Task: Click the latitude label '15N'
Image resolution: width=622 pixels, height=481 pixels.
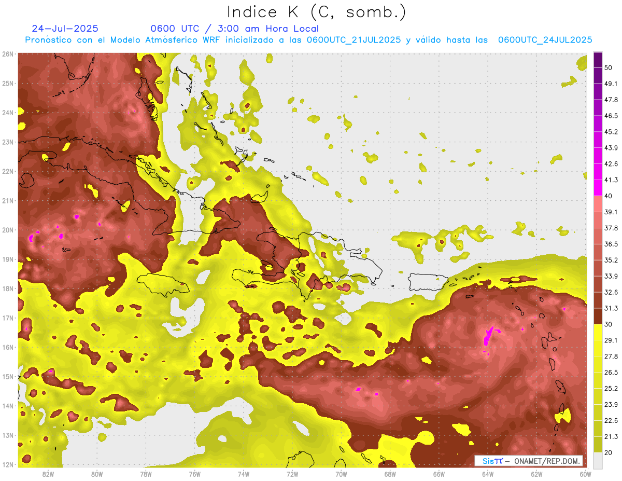Action: click(8, 377)
